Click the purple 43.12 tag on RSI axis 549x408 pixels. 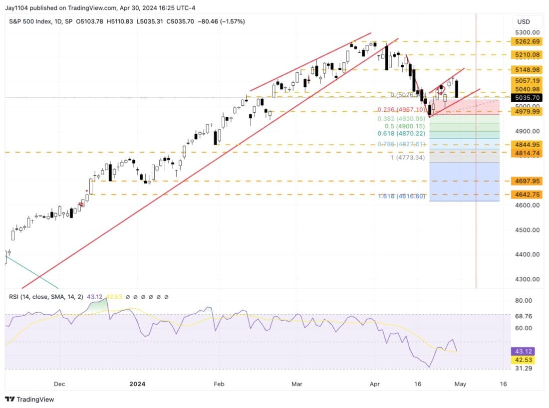tap(523, 351)
